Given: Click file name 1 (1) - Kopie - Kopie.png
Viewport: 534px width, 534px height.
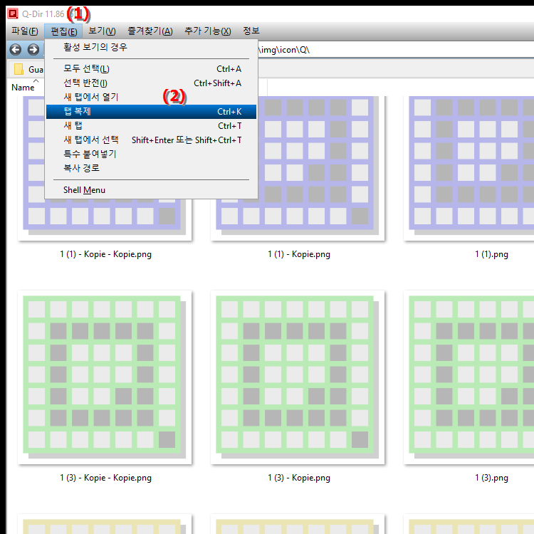Looking at the screenshot, I should click(105, 254).
